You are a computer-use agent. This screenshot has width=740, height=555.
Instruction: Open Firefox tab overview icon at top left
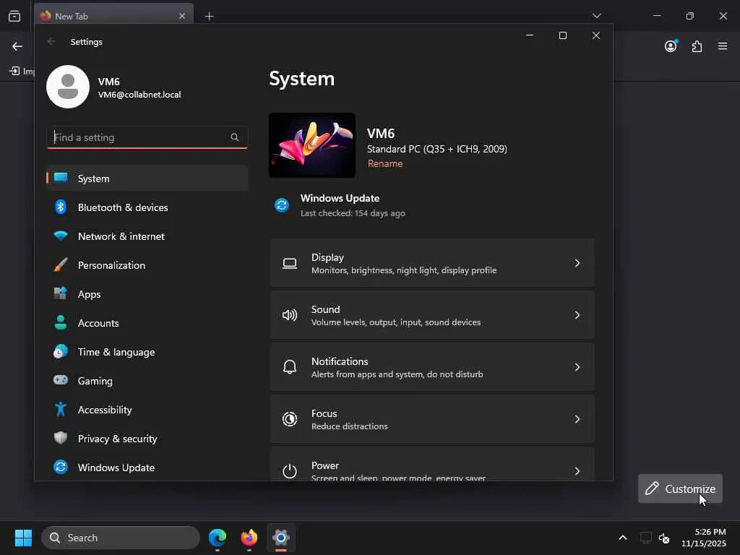[x=14, y=16]
